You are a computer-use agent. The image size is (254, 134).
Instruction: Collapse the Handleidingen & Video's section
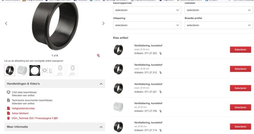(x=101, y=84)
